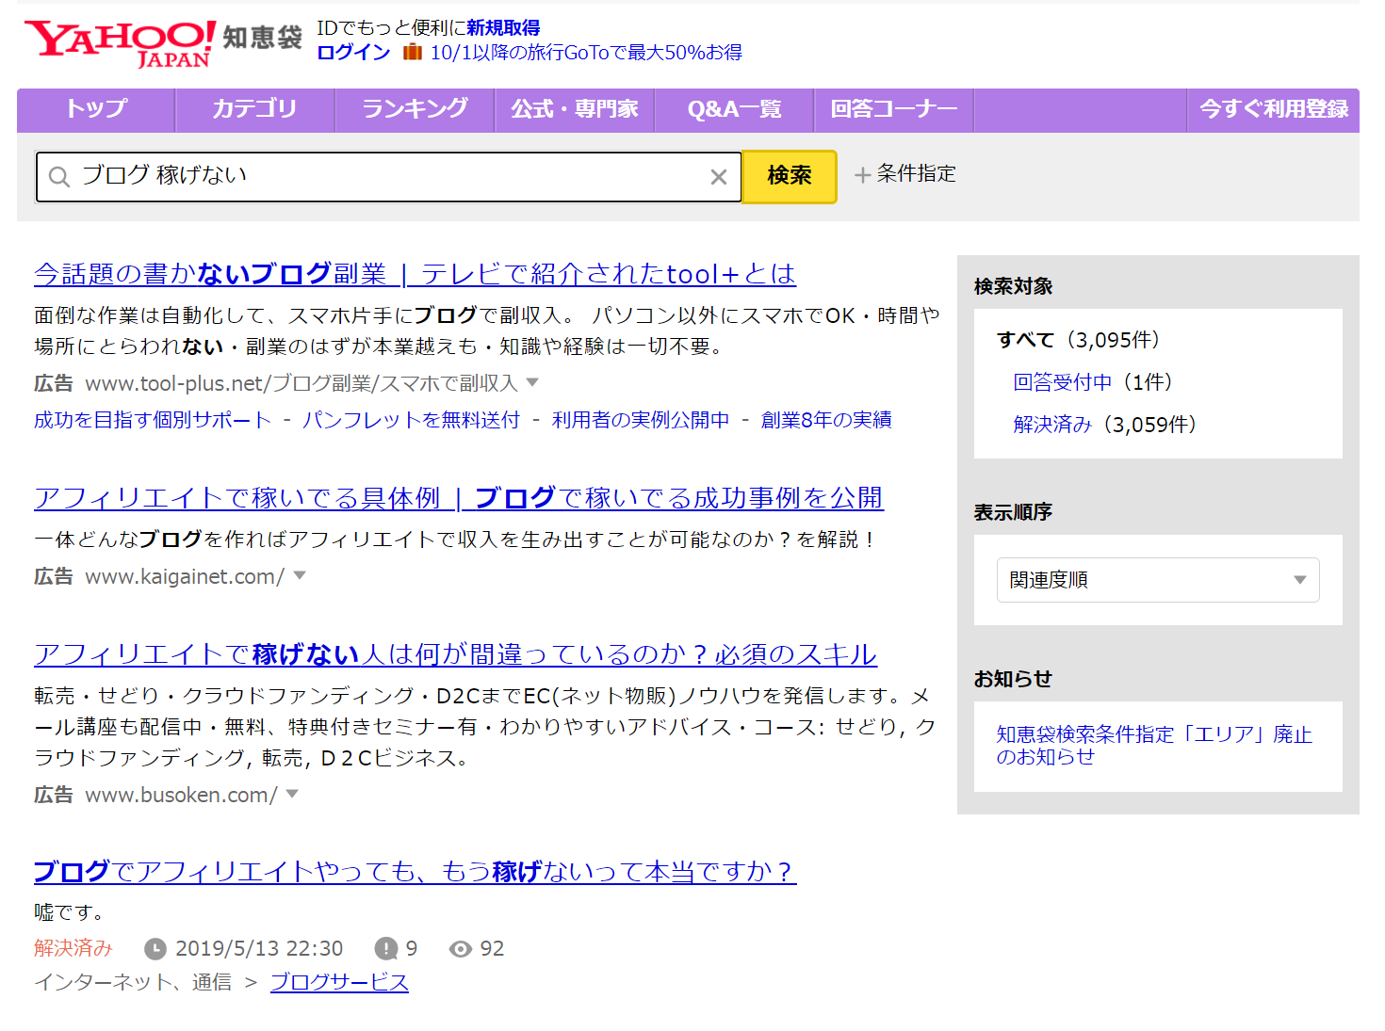Viewport: 1385px width, 1031px height.
Task: Click 今すぐ利用登録 in navigation bar
Action: [1273, 110]
